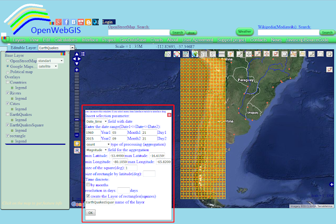
Task: Toggle the EarthQuakes overlay checkbox
Action: click(8, 114)
